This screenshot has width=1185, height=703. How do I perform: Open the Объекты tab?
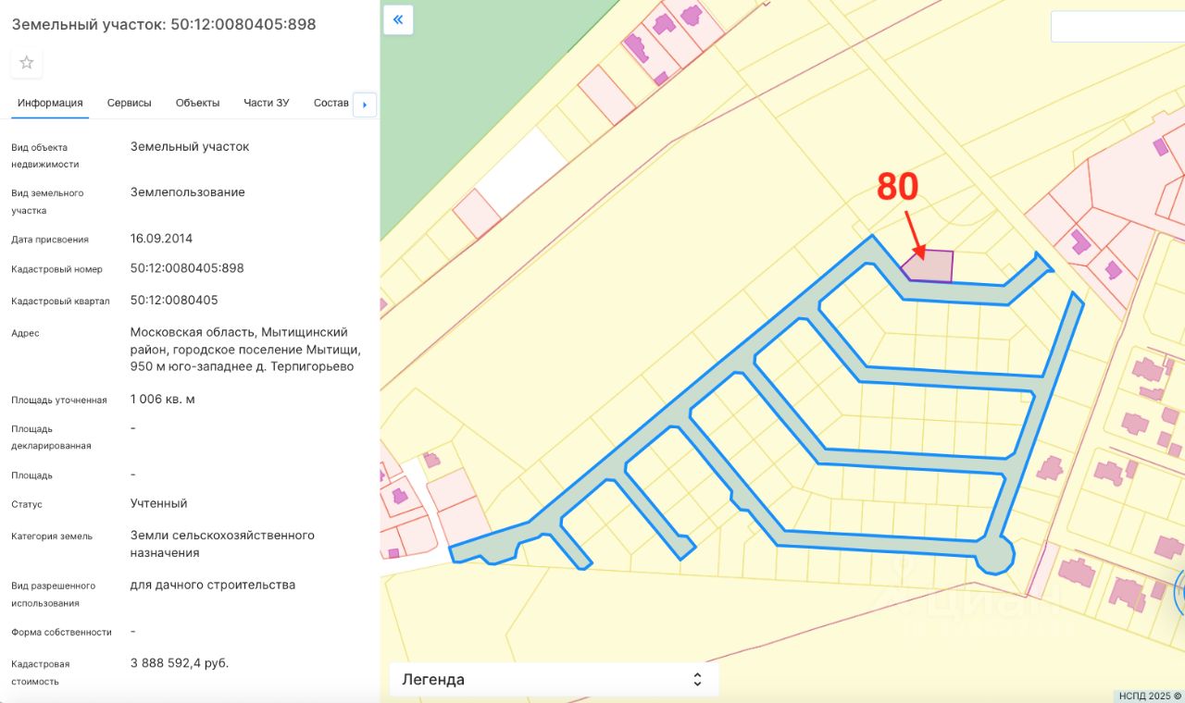click(197, 103)
